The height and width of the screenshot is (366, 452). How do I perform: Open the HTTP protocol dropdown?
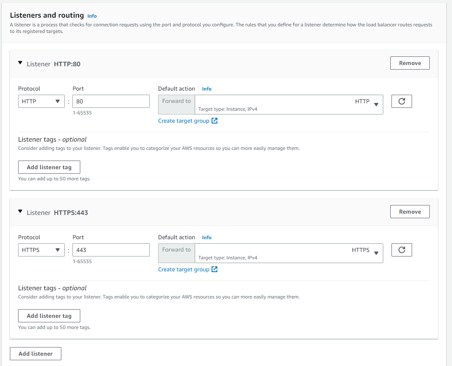[41, 101]
